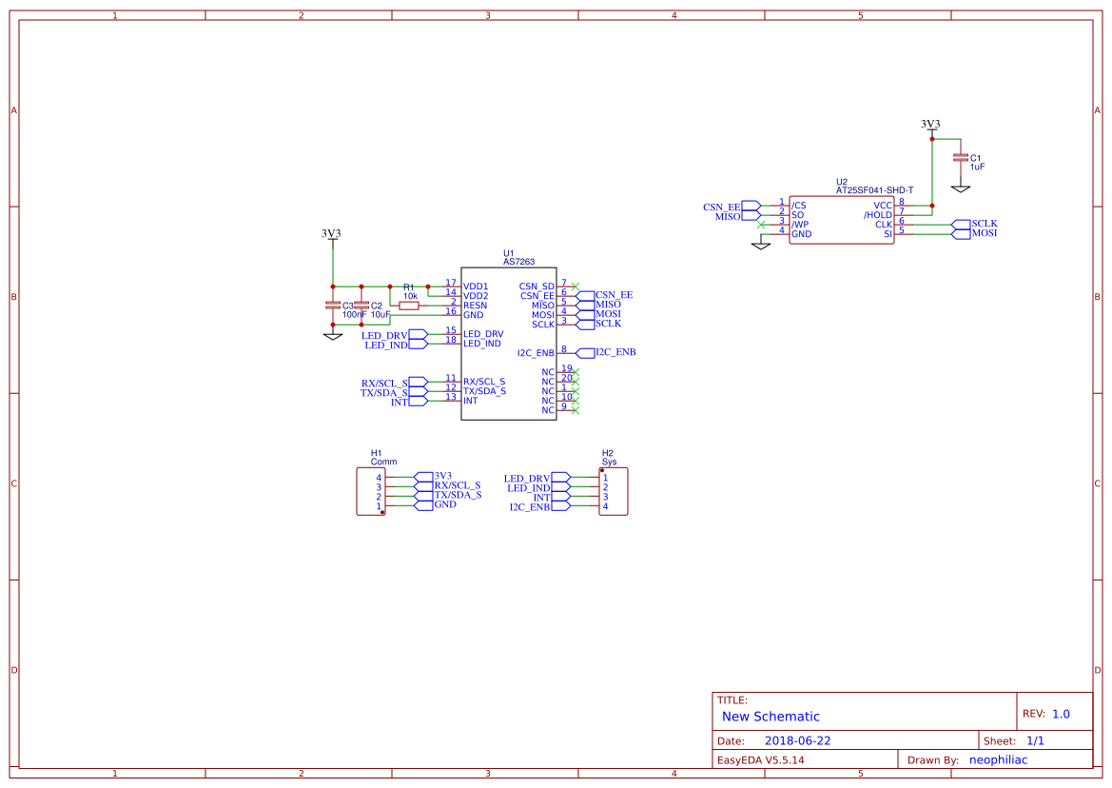Select the AS7263 chip U1 body

pyautogui.click(x=509, y=344)
